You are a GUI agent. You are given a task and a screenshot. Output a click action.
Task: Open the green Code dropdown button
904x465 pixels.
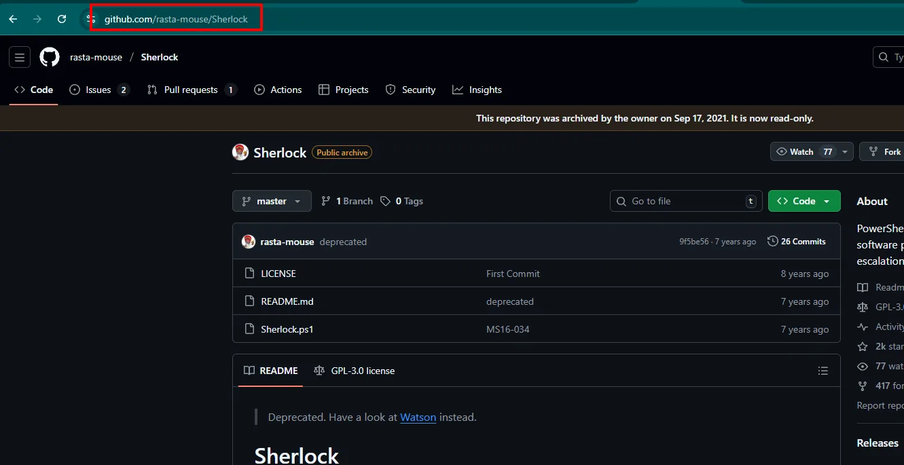(x=804, y=201)
